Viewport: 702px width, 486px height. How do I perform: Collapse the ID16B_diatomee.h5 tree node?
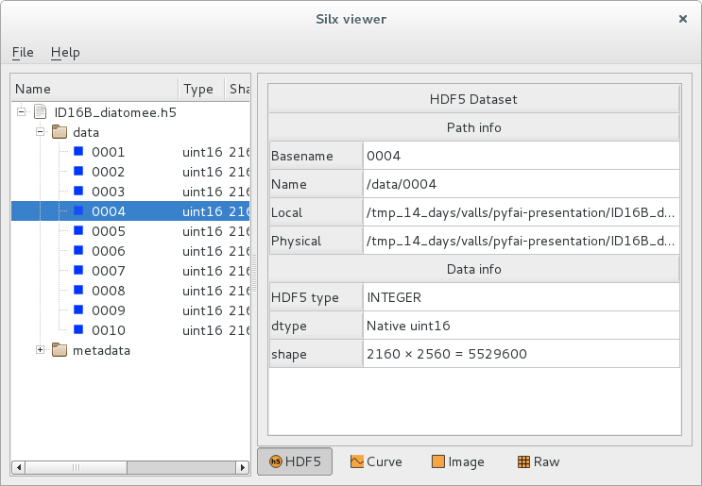(21, 112)
